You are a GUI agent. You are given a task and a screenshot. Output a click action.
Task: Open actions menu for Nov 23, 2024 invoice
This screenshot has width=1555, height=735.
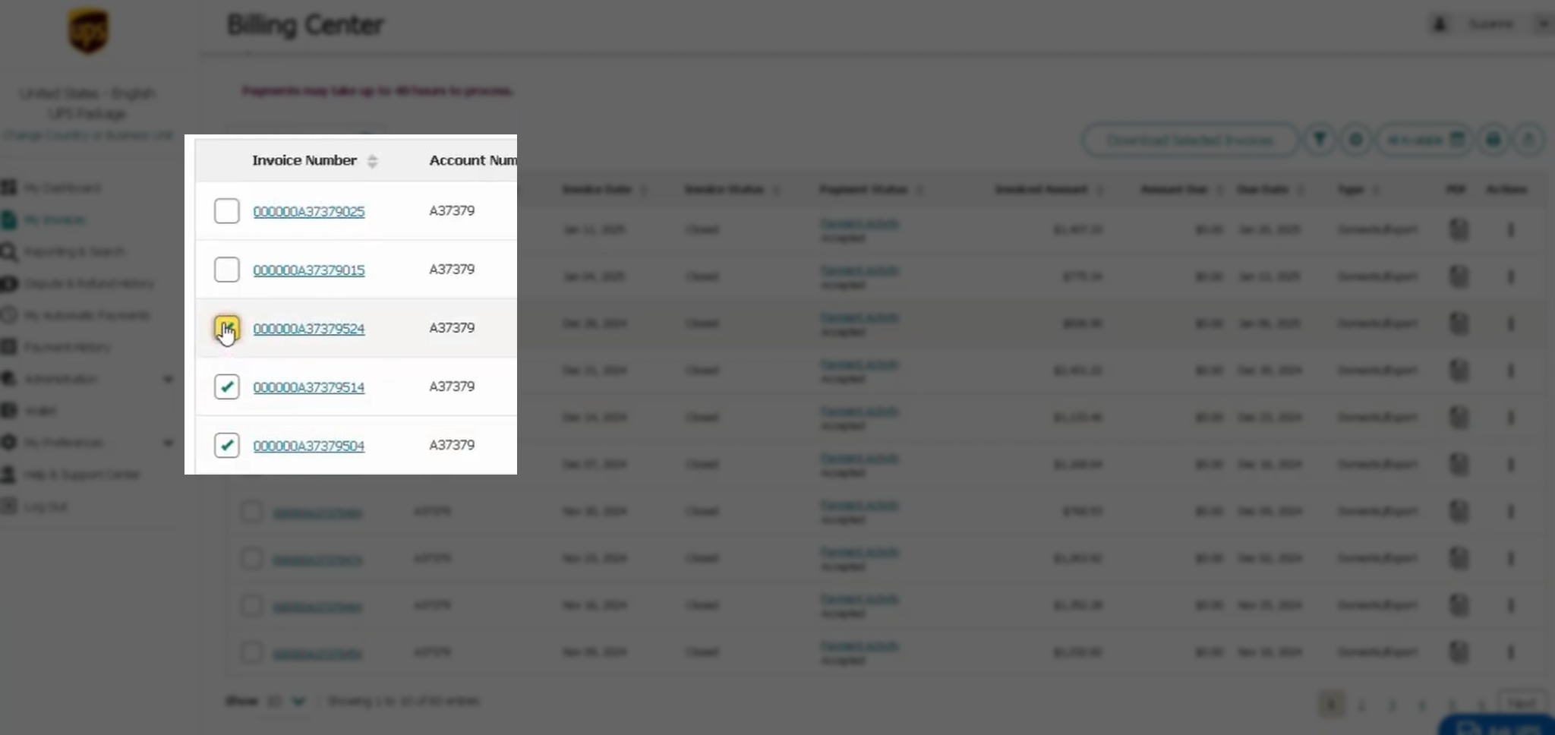1510,558
